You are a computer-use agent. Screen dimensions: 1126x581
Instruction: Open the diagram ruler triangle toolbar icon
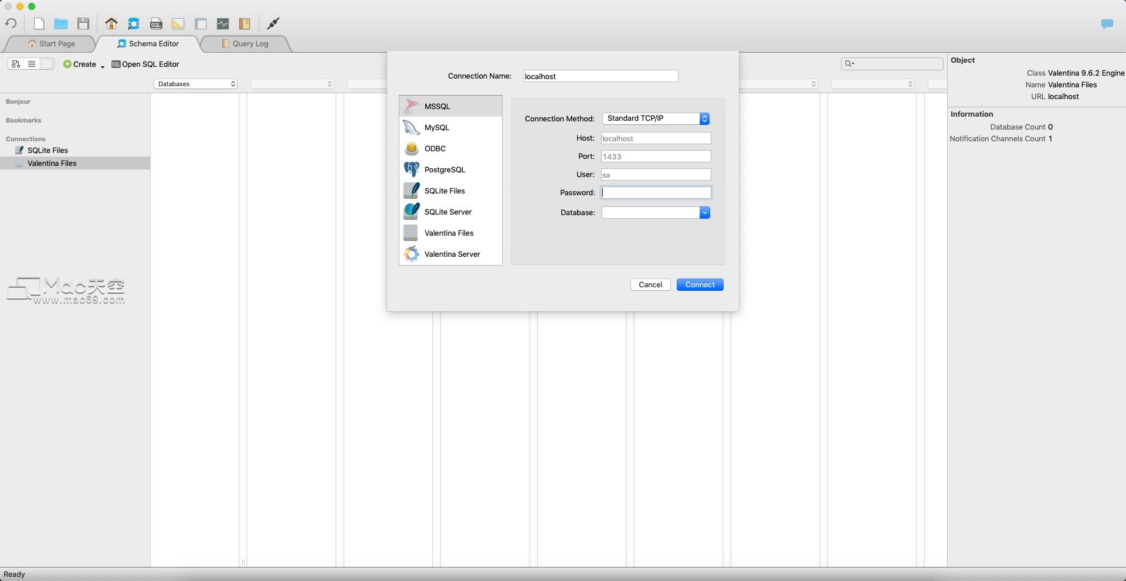click(x=178, y=23)
